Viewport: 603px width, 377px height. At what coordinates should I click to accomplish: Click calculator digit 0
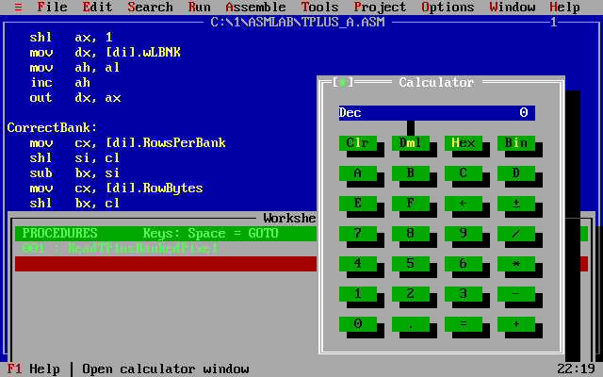tap(358, 324)
